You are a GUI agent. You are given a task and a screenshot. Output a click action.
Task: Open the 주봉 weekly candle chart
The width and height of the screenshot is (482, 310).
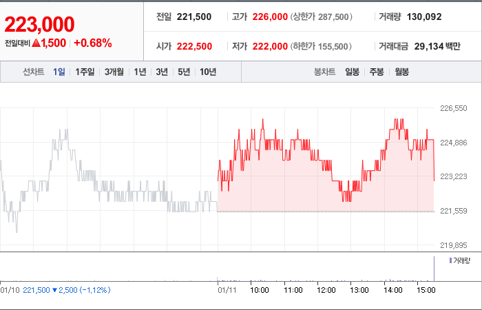tap(377, 72)
